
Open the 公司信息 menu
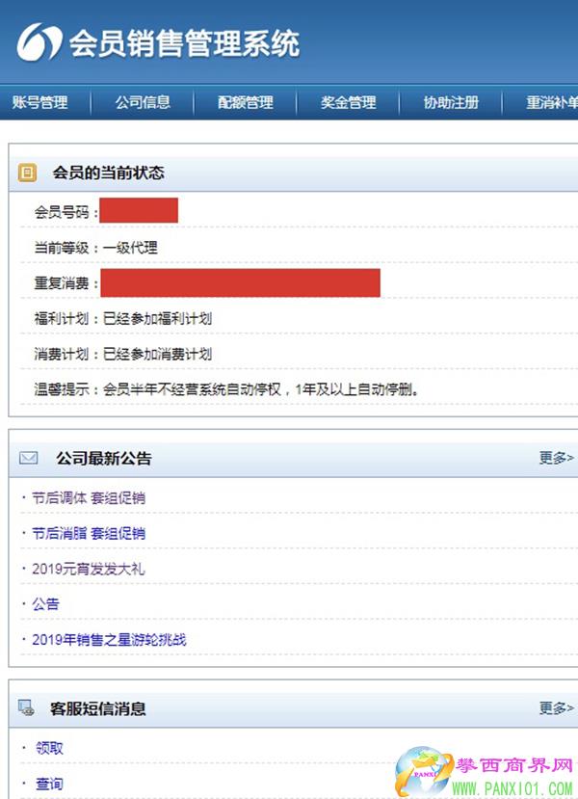coord(143,103)
